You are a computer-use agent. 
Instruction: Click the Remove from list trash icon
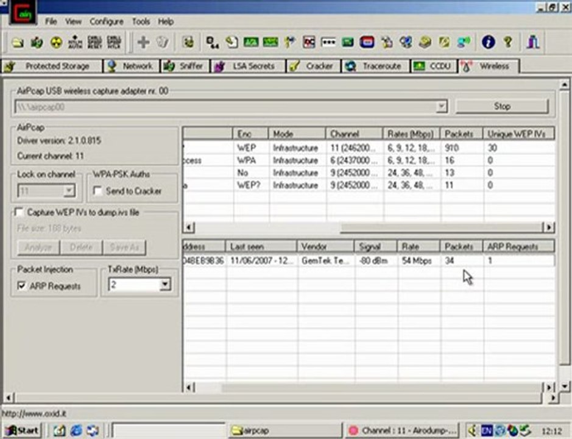pyautogui.click(x=162, y=42)
